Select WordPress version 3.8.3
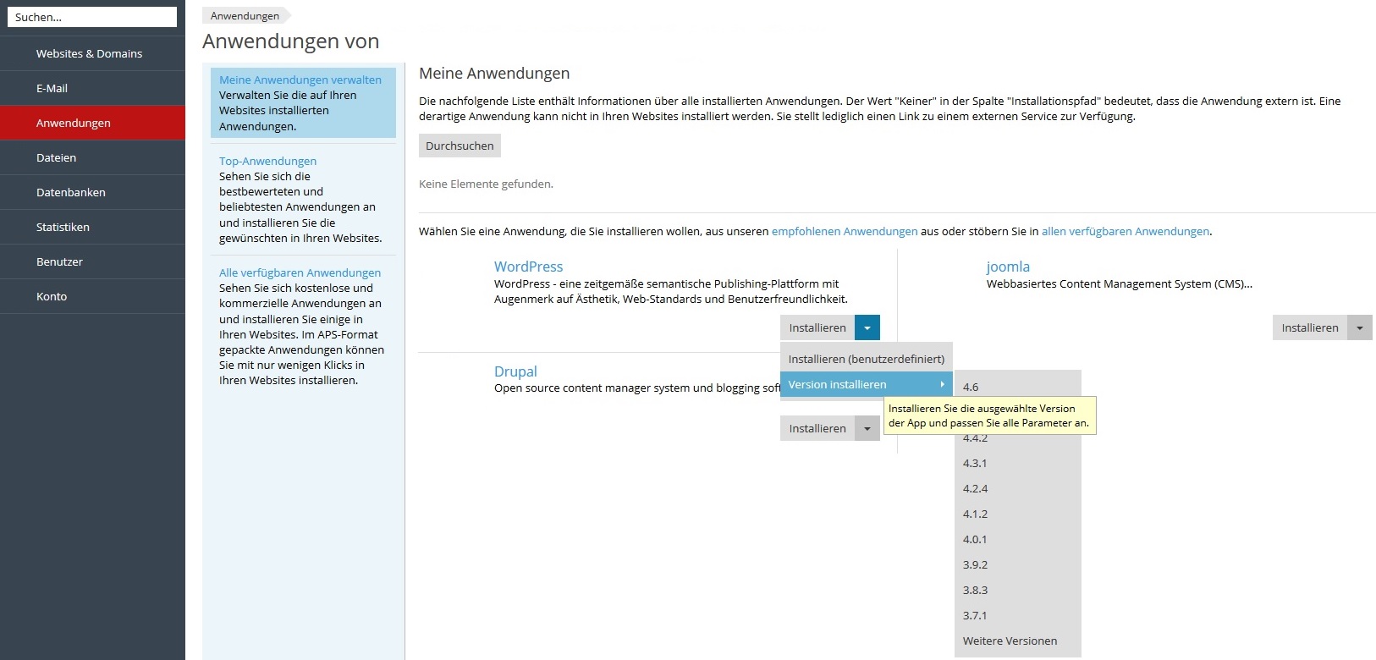Image resolution: width=1376 pixels, height=660 pixels. click(x=1018, y=590)
